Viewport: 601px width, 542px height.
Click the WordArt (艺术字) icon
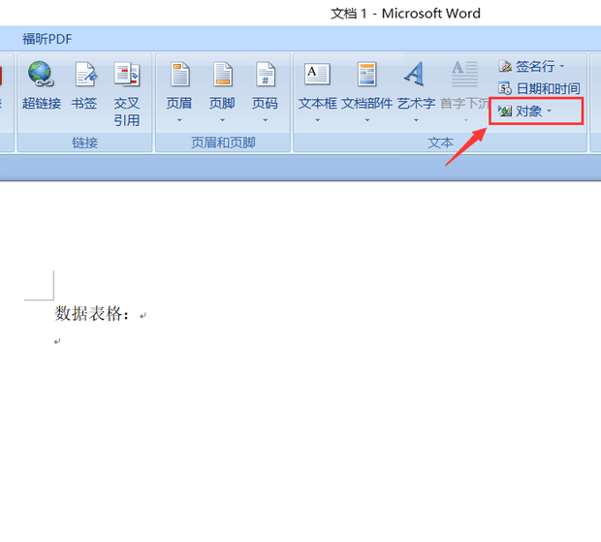(x=415, y=74)
